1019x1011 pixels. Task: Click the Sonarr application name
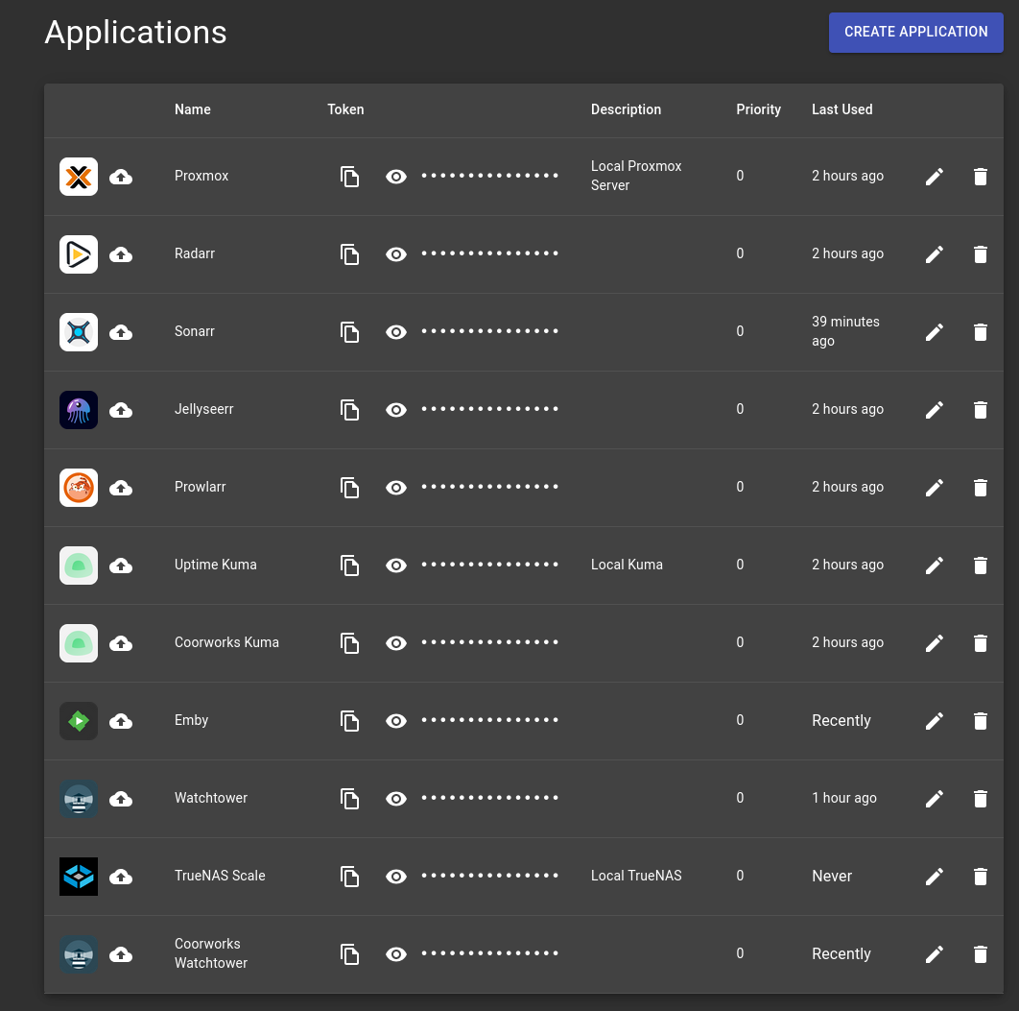click(x=195, y=331)
